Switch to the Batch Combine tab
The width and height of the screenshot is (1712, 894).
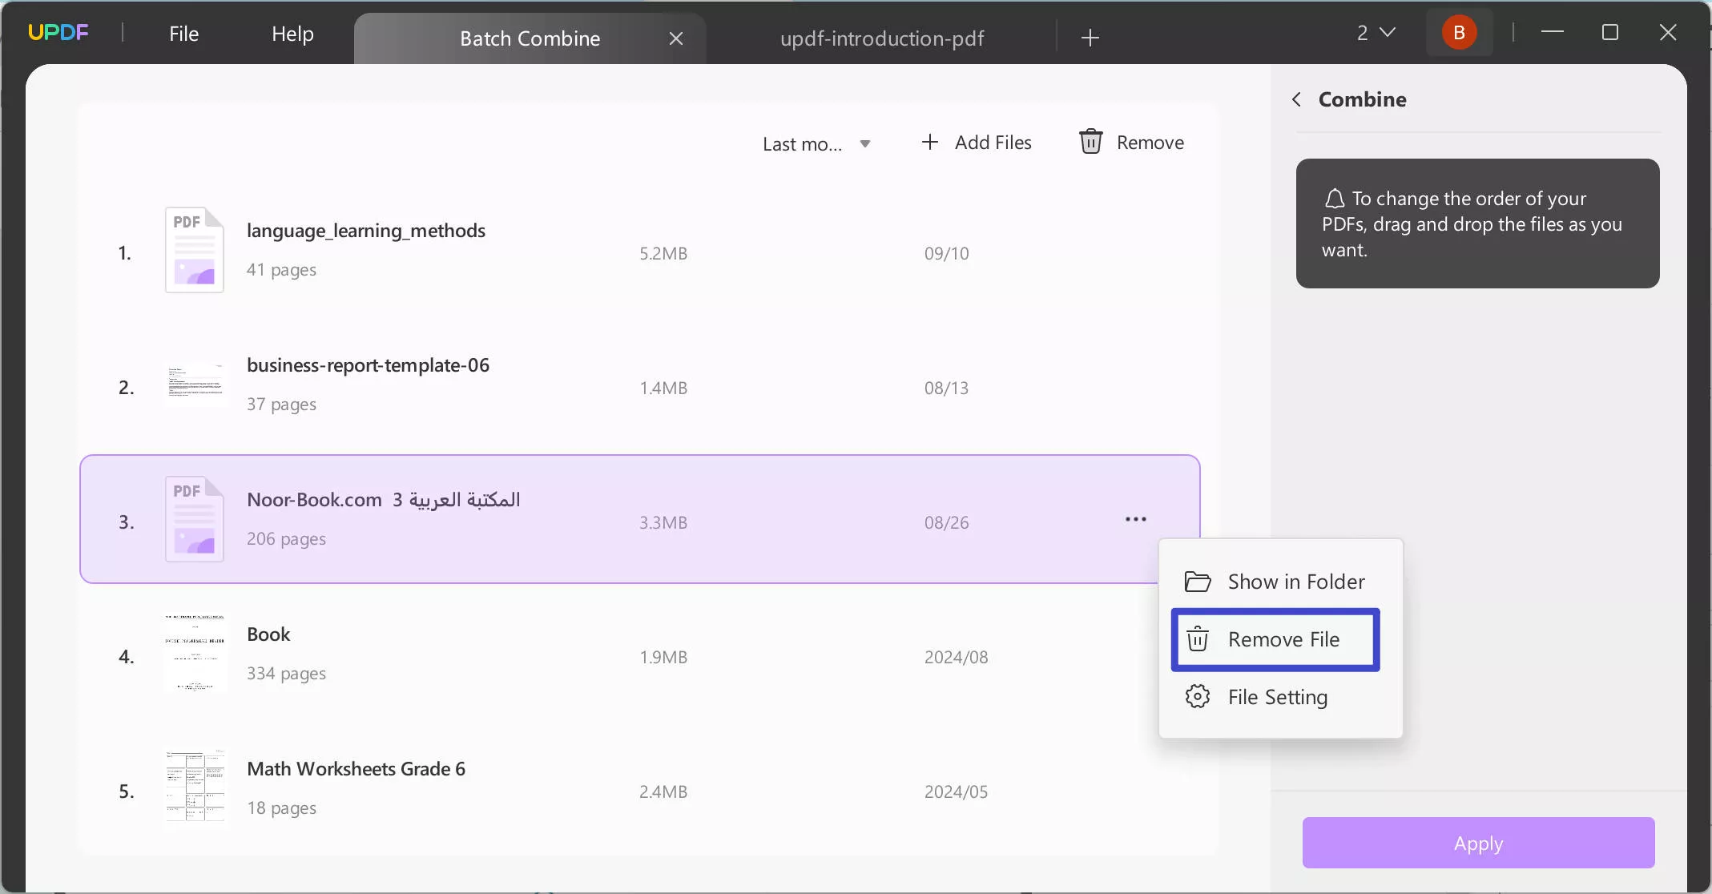click(530, 38)
